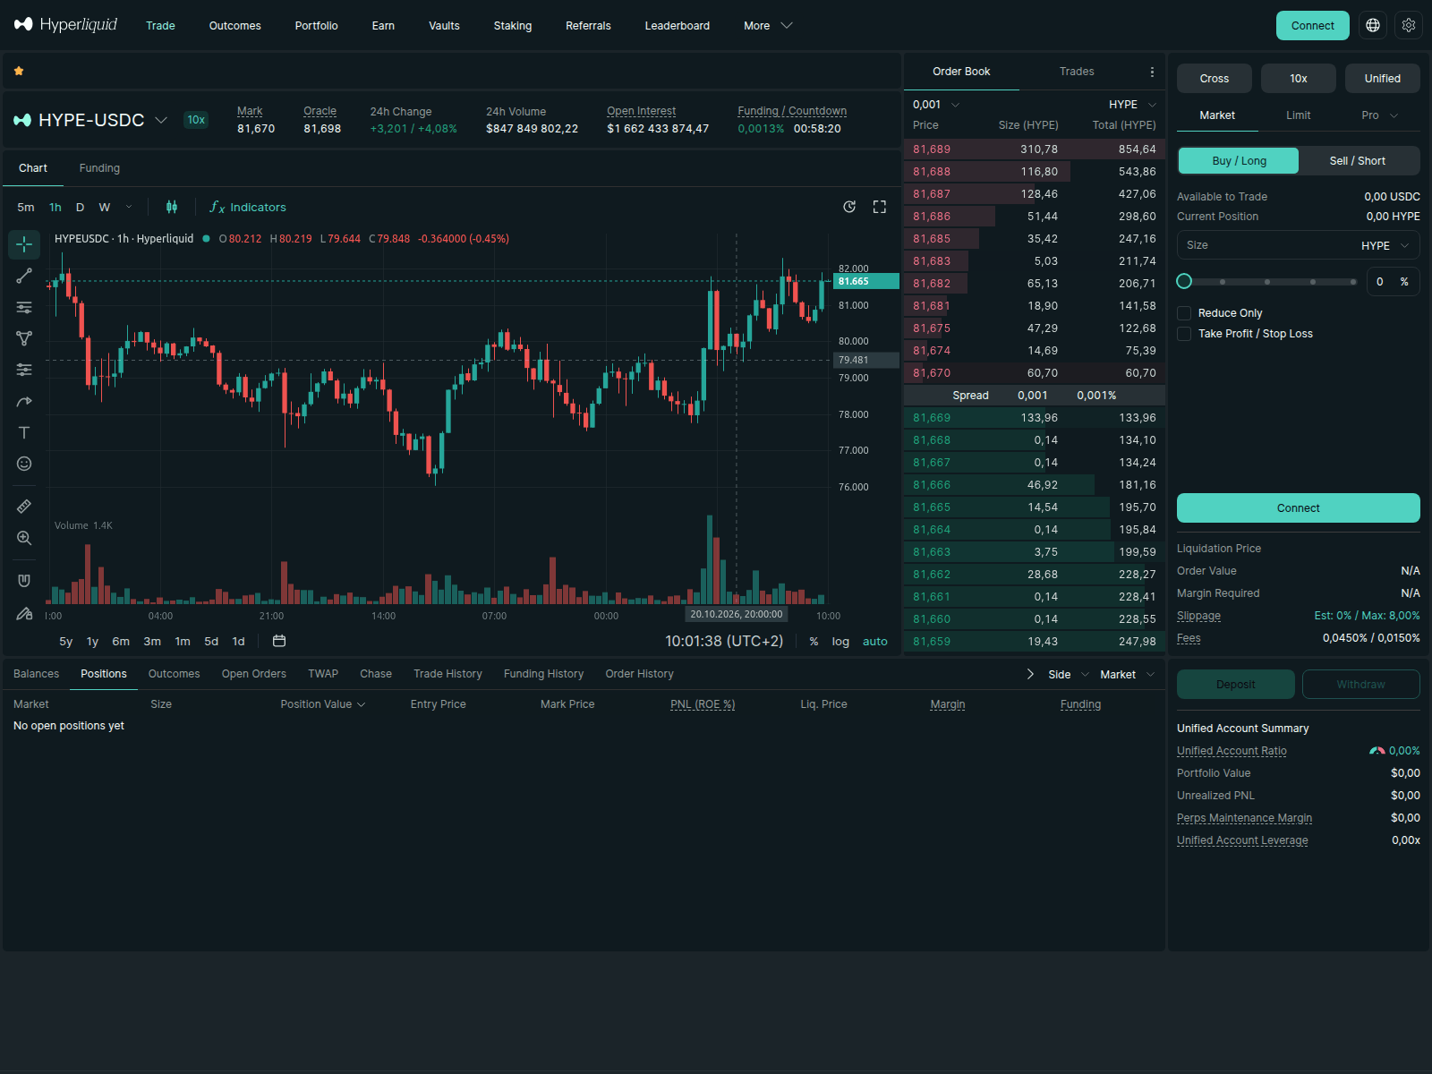Open the 10x leverage button

(x=1299, y=79)
